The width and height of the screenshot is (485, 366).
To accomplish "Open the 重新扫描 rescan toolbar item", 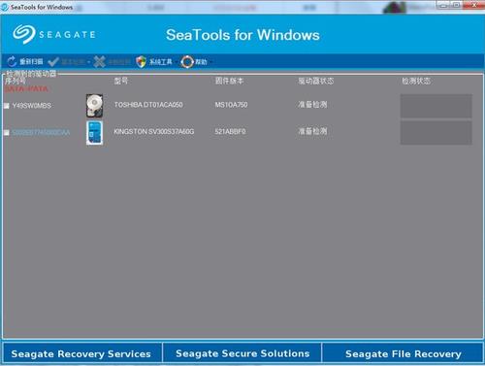I will click(31, 61).
